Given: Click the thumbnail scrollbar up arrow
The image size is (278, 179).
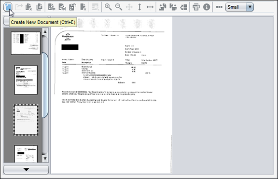Looking at the screenshot, I should pyautogui.click(x=45, y=32).
